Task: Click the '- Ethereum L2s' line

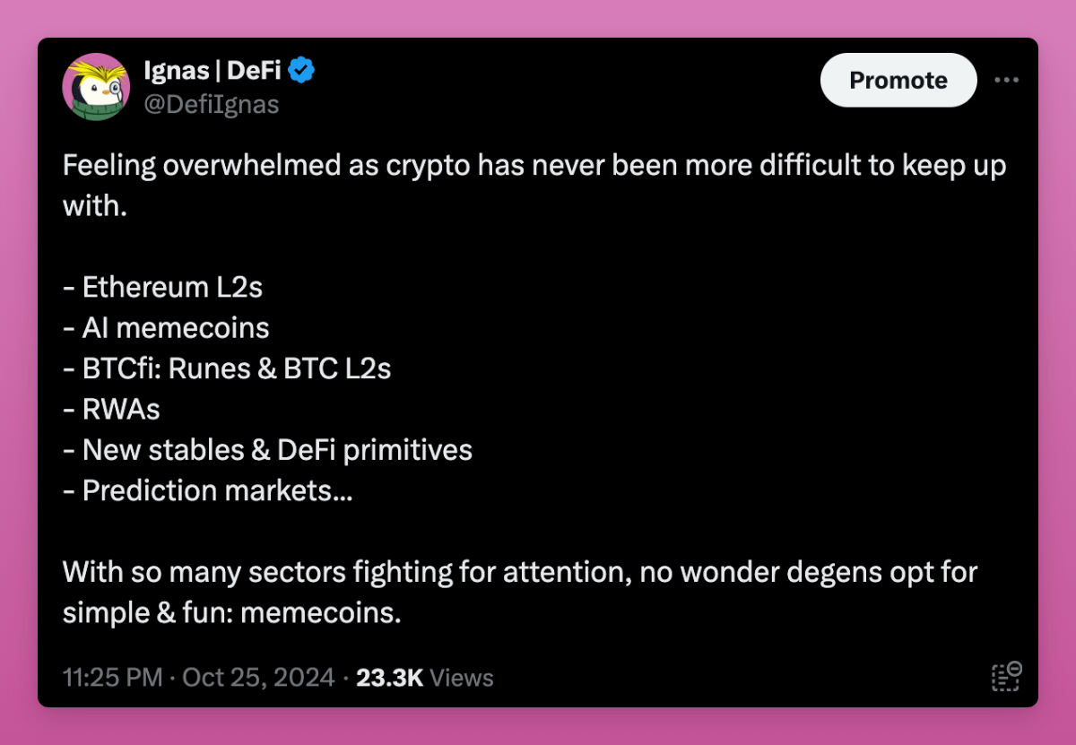Action: click(x=162, y=287)
